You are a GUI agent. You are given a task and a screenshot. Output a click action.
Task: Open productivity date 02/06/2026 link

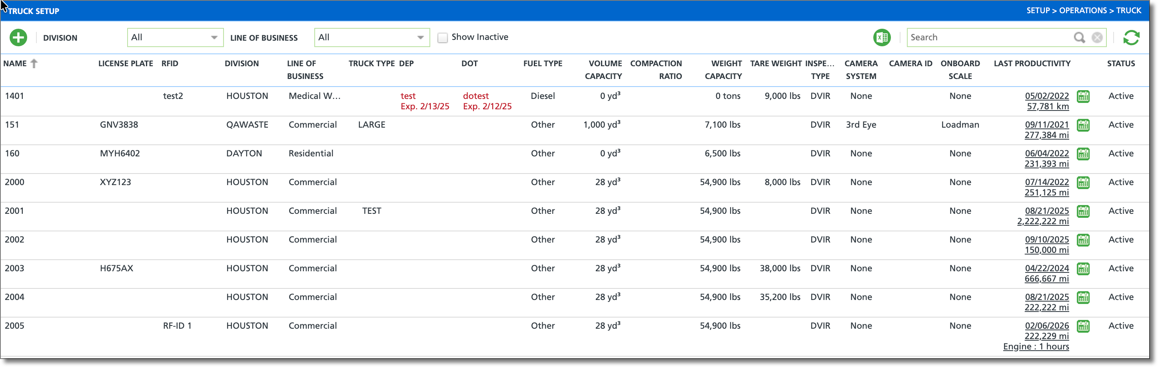point(1046,326)
